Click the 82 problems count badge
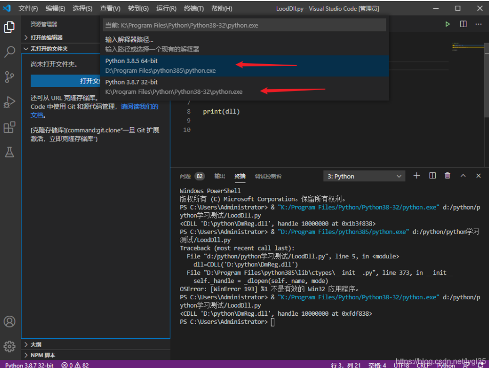 pyautogui.click(x=199, y=176)
